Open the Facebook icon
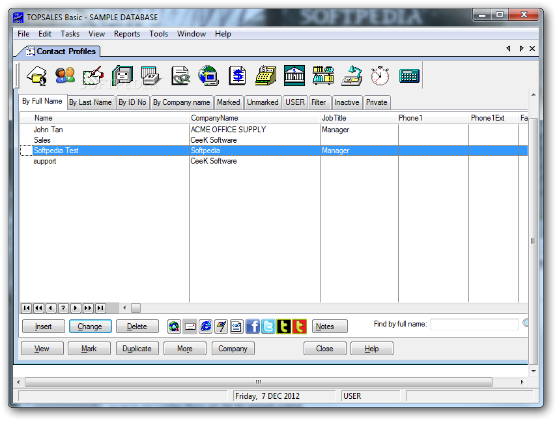The height and width of the screenshot is (421, 557). coord(253,326)
